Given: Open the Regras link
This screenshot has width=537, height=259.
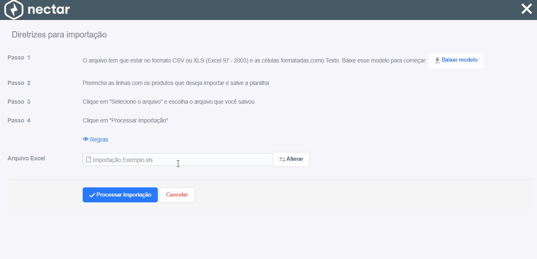Looking at the screenshot, I should (95, 139).
